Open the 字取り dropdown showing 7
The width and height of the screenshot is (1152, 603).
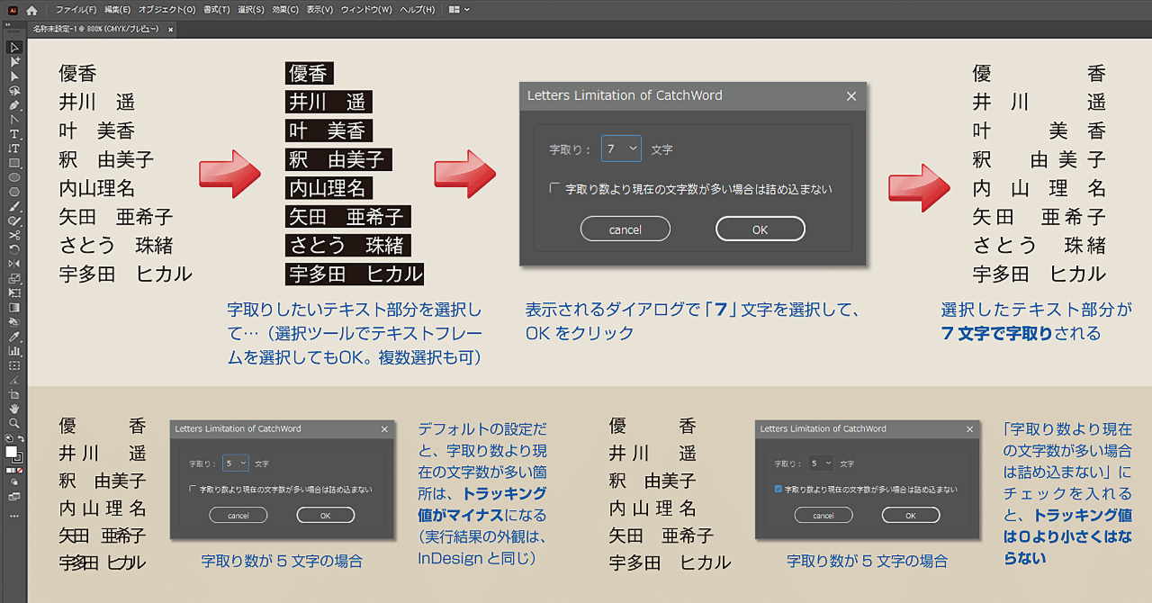tap(633, 149)
